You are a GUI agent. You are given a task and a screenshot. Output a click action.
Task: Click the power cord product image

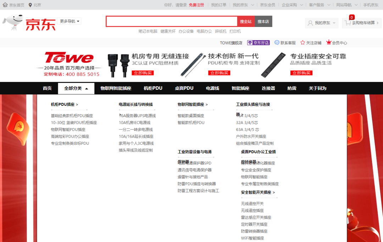[118, 65]
